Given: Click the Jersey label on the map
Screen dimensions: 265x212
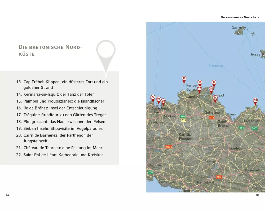Looking at the screenshot, I should tap(255, 54).
